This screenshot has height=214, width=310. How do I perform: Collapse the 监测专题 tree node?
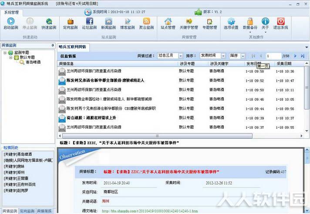click(x=5, y=53)
